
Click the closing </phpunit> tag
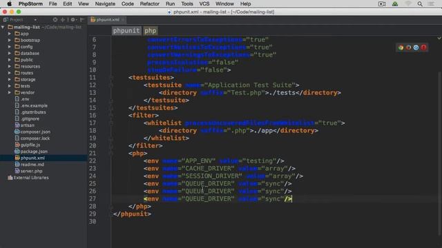tap(132, 214)
